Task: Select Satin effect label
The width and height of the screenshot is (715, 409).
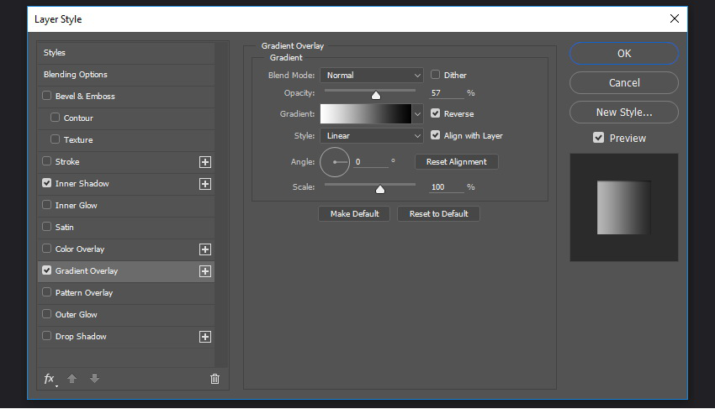Action: pos(64,228)
